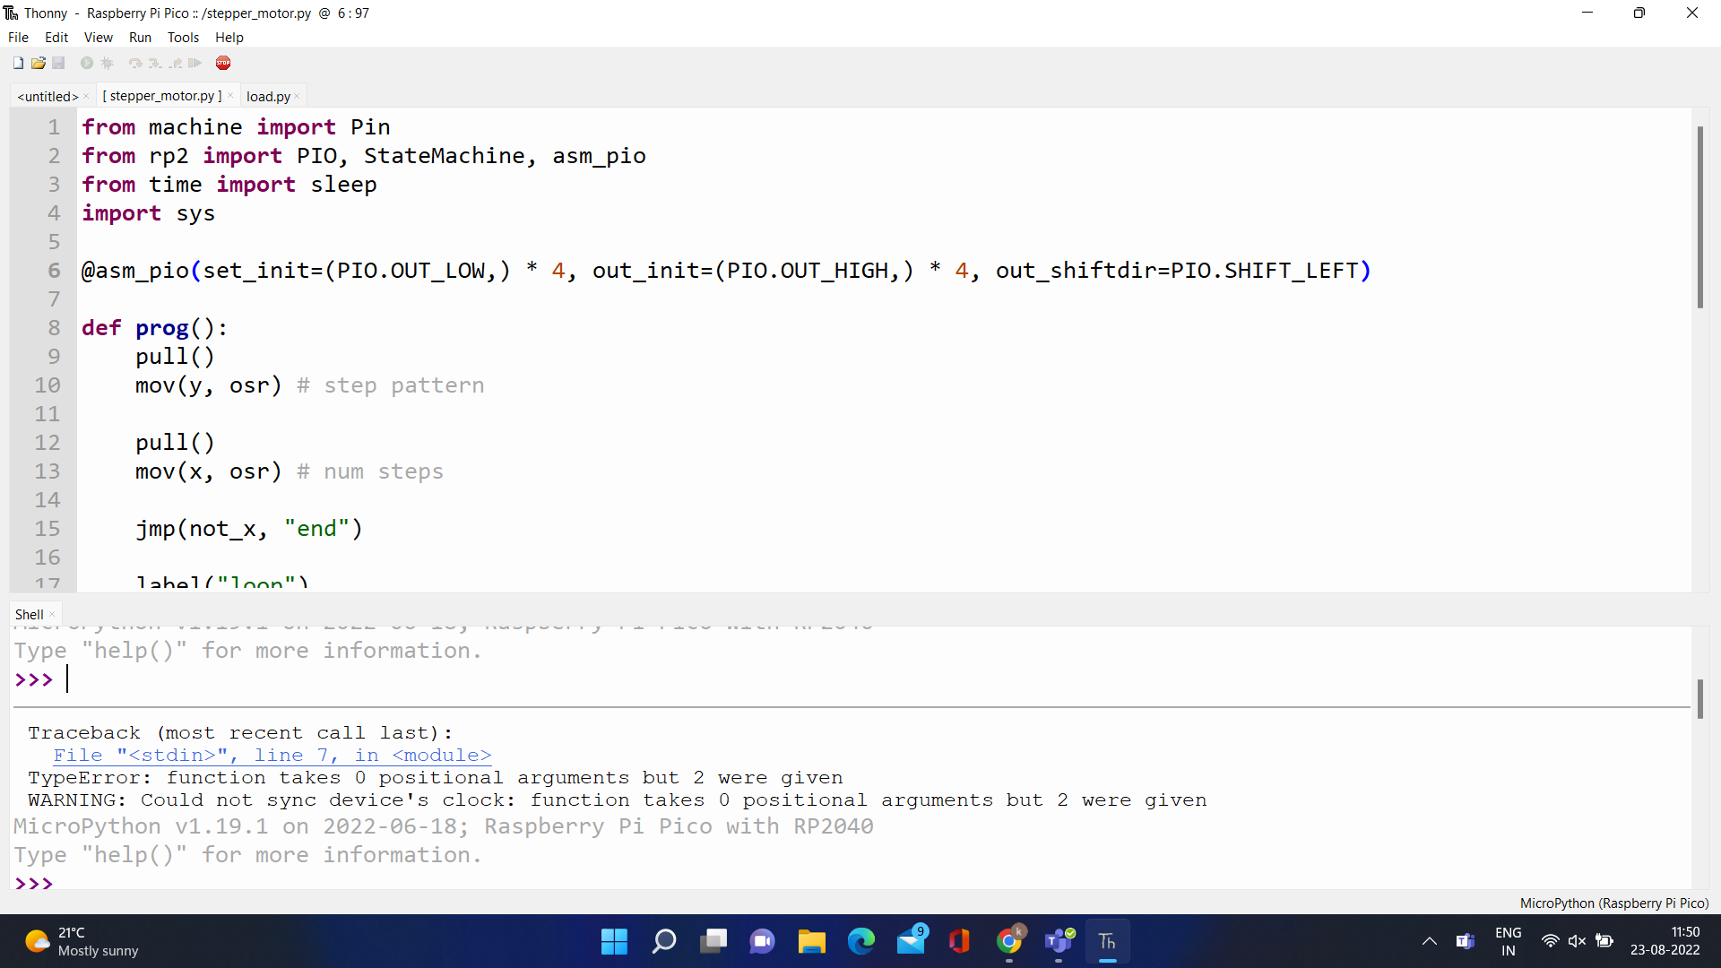Viewport: 1721px width, 968px height.
Task: Open Windows search bar
Action: pyautogui.click(x=665, y=941)
